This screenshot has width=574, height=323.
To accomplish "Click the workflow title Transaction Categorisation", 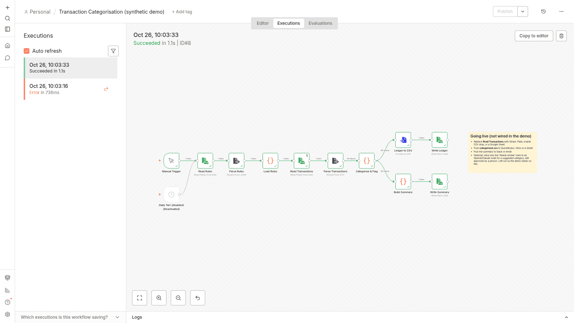I will click(x=112, y=12).
